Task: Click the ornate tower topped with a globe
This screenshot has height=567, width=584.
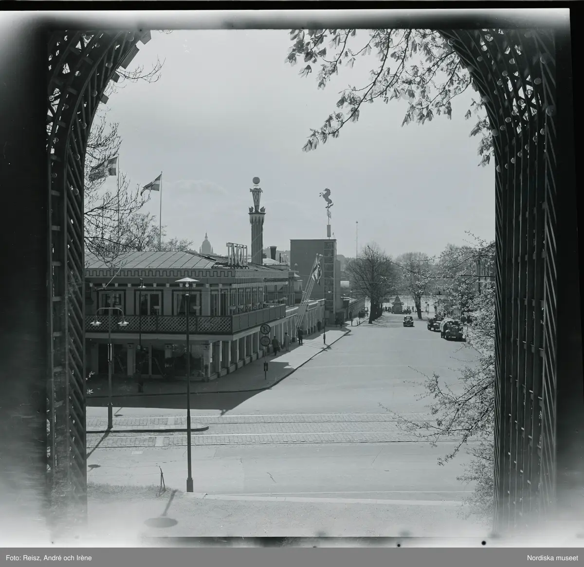Action: tap(256, 224)
